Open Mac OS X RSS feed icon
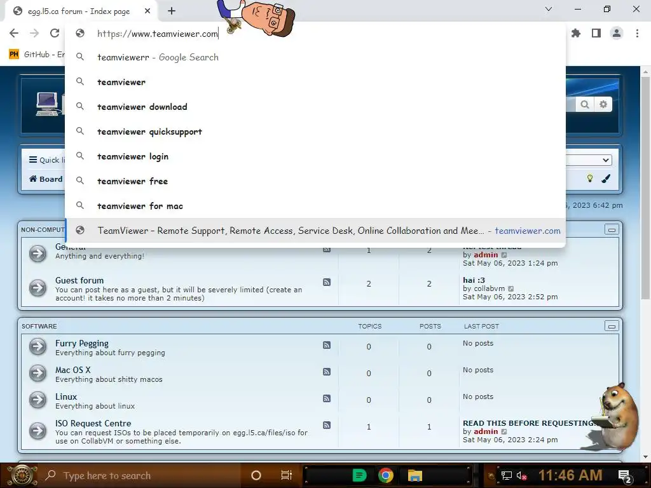The height and width of the screenshot is (488, 651). click(x=327, y=371)
